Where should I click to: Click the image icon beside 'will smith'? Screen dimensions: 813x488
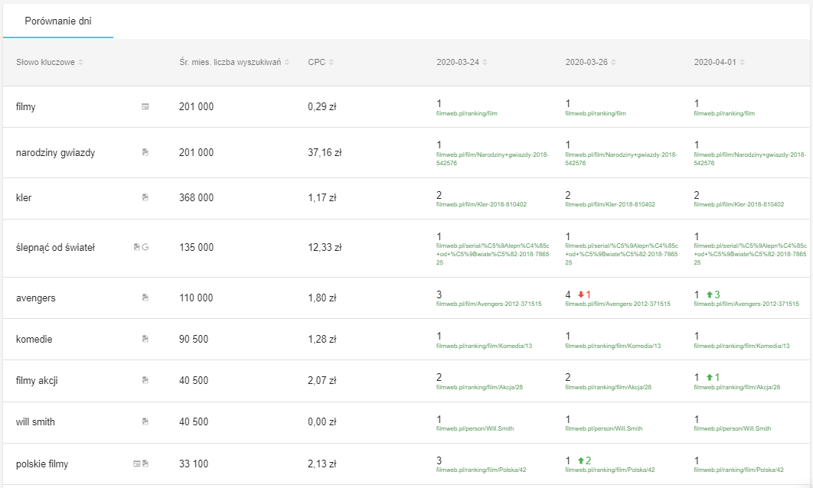tap(145, 421)
